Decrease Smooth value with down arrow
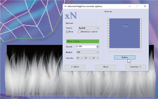The width and height of the screenshot is (158, 99). (98, 47)
